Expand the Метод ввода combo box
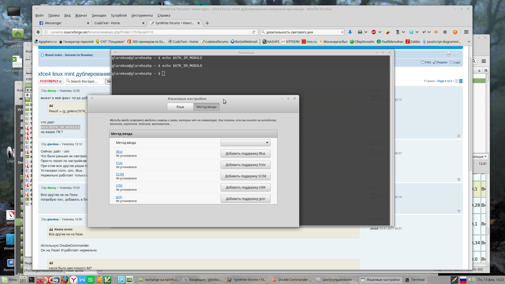 click(245, 143)
